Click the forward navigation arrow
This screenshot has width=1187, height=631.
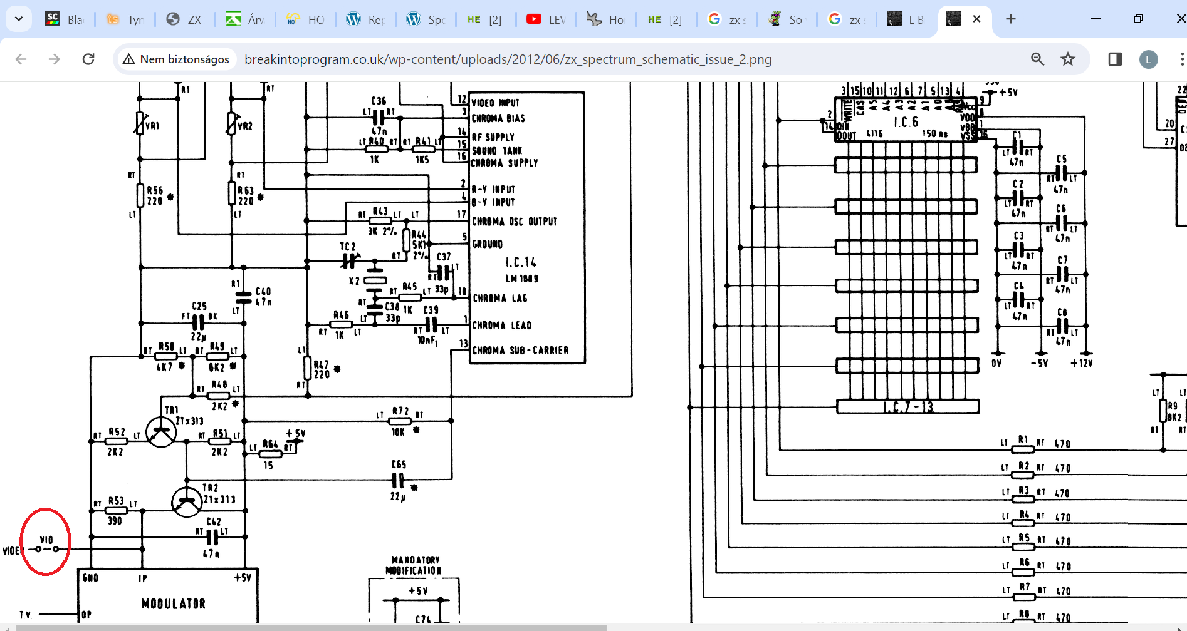(55, 59)
